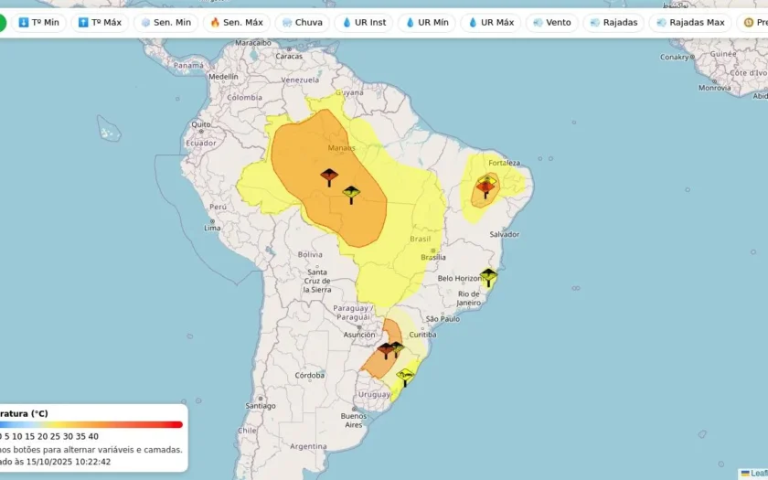Show the Chuva rain layer
Viewport: 768px width, 480px height.
coord(303,23)
